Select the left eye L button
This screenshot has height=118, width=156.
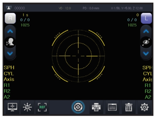[146, 18]
